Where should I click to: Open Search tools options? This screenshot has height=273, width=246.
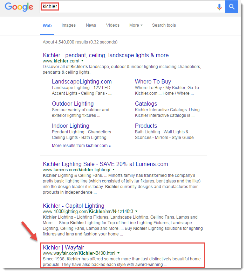(164, 25)
